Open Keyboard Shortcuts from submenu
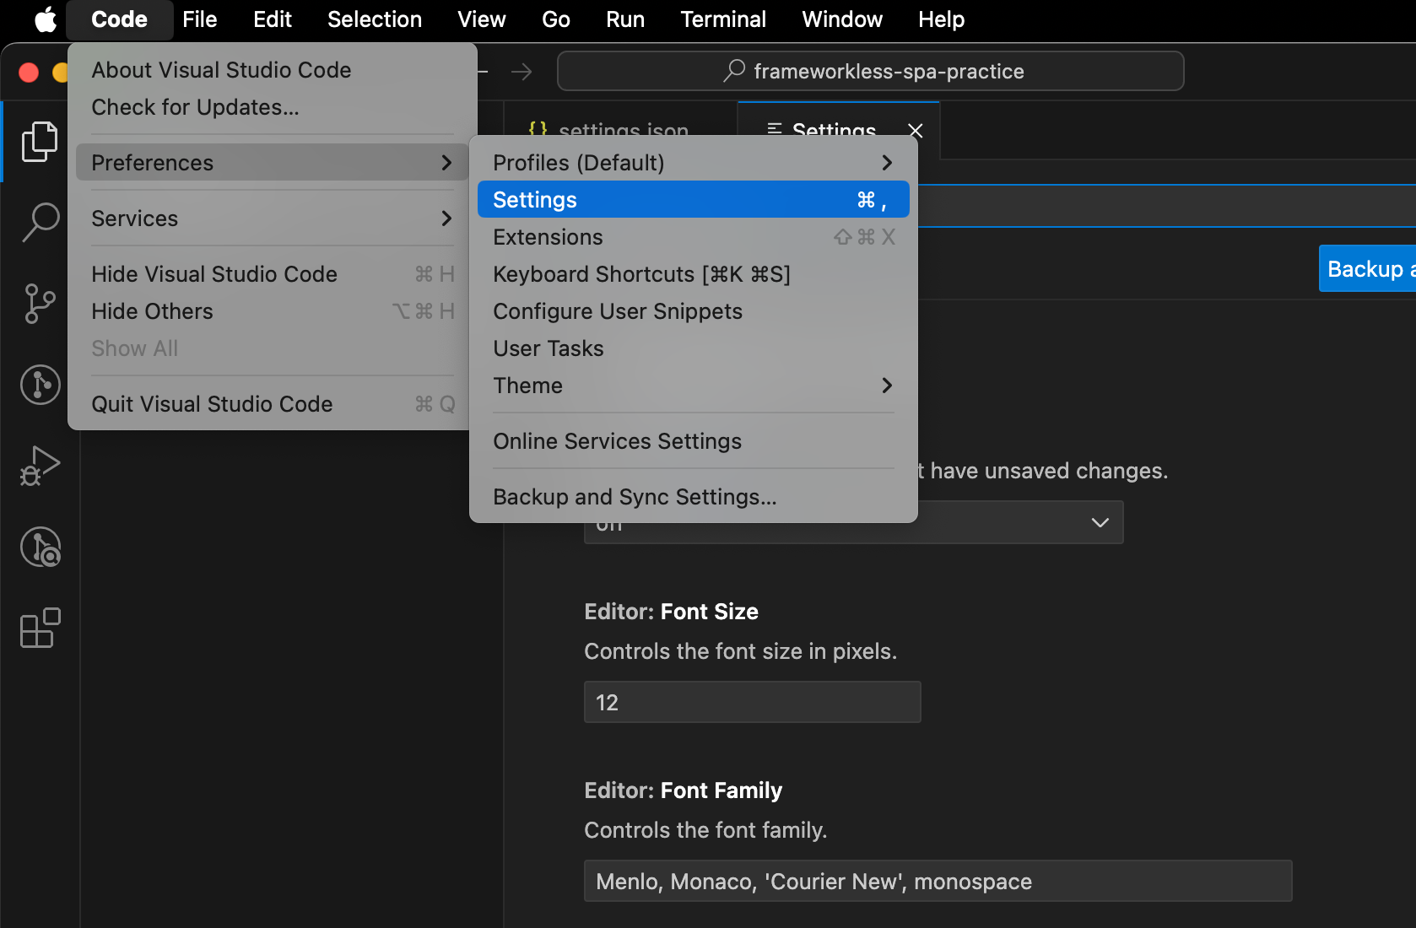This screenshot has height=928, width=1416. tap(693, 274)
